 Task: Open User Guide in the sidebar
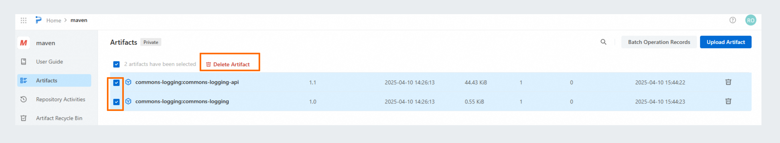(49, 61)
